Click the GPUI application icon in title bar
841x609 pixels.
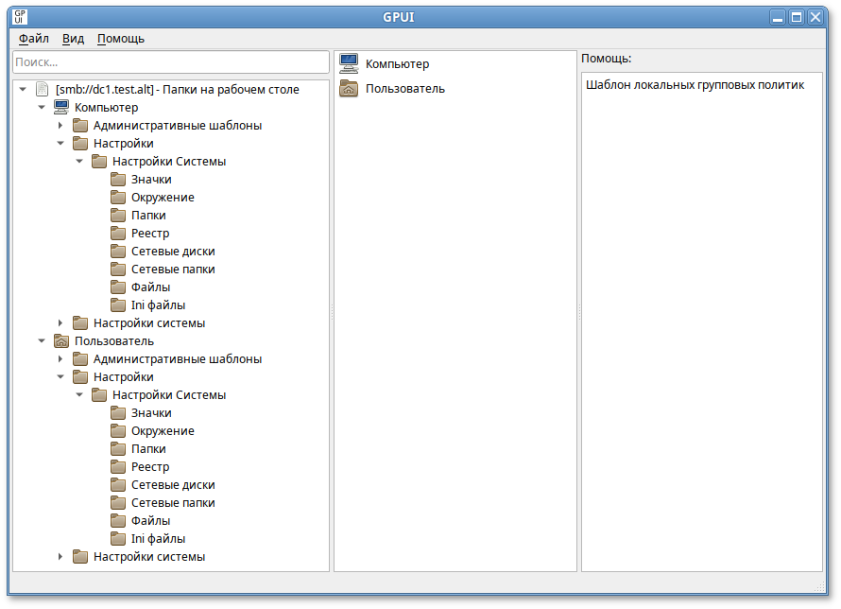(x=19, y=17)
